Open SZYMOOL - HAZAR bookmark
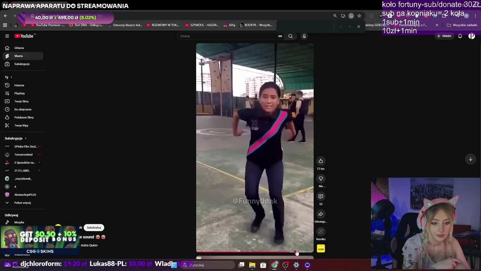This screenshot has height=271, width=481. click(x=202, y=25)
